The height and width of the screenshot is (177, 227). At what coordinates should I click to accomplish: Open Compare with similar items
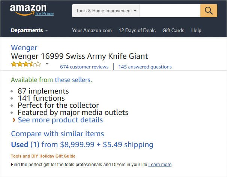57,134
